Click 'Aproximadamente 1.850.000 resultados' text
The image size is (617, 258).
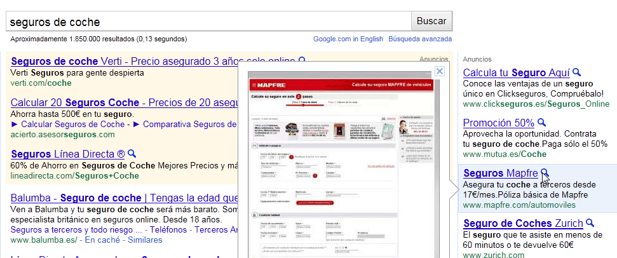click(x=72, y=39)
